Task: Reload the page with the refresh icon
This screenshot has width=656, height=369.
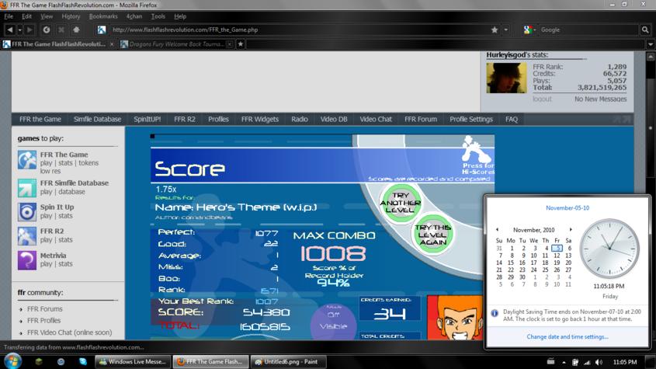Action: click(47, 30)
